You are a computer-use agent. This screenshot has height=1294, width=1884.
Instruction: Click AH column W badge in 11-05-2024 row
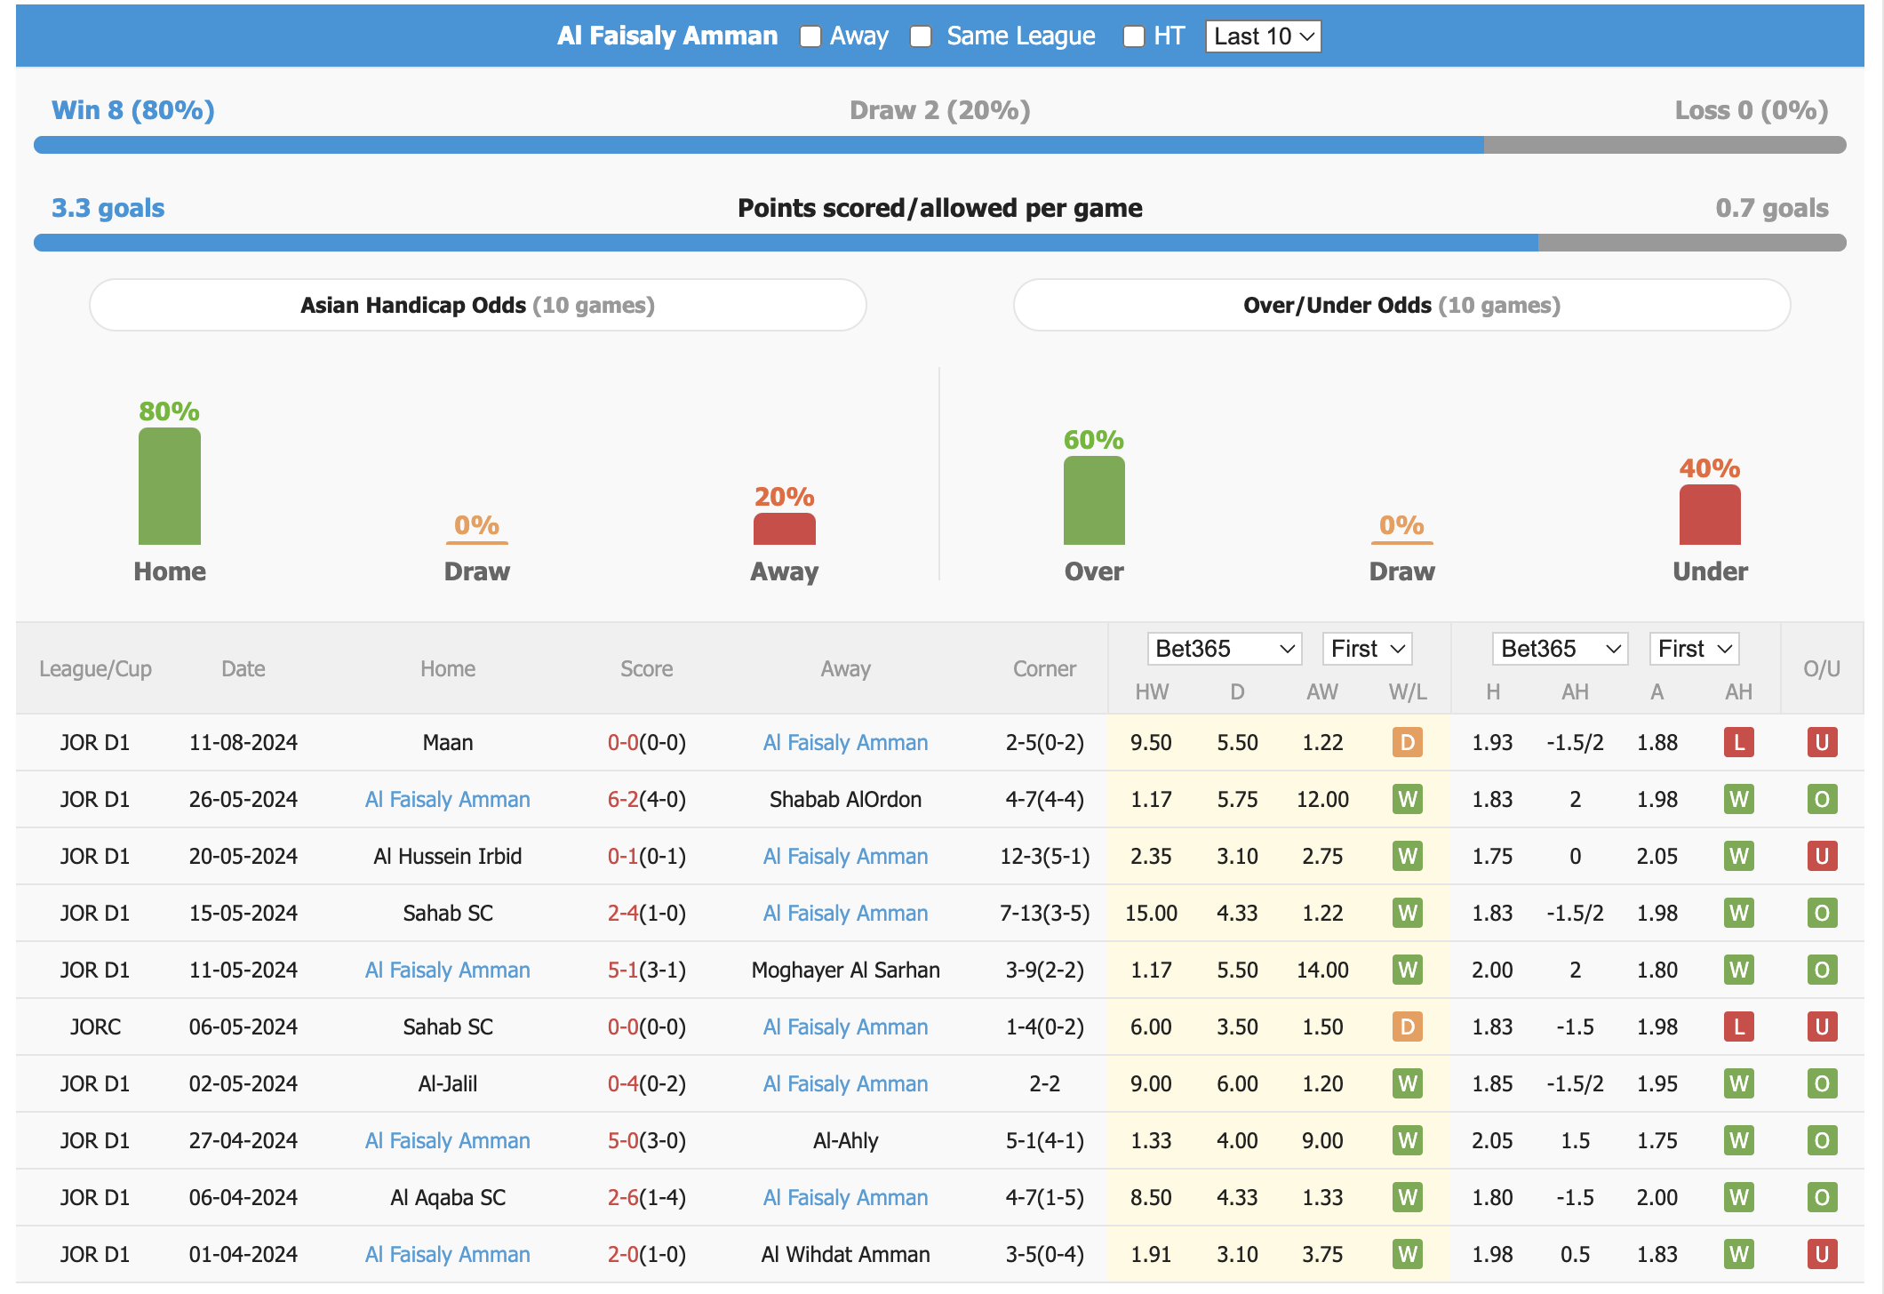pos(1739,970)
